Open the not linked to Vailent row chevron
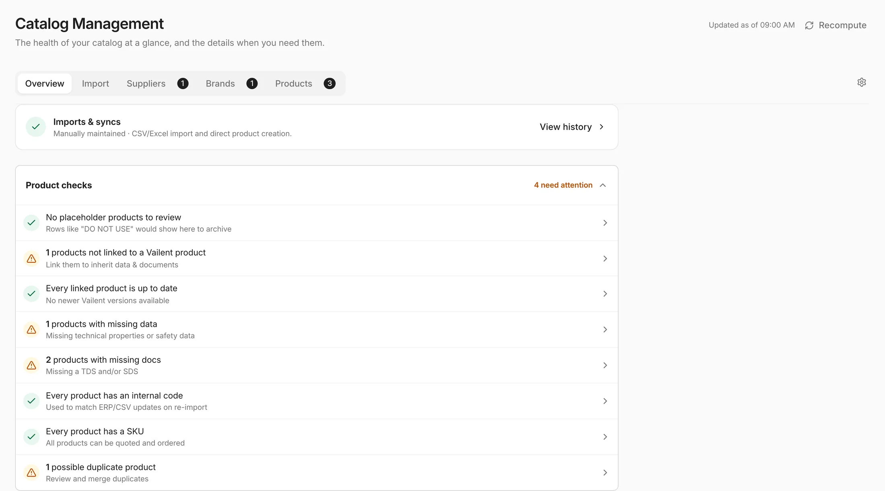The image size is (885, 491). [605, 258]
